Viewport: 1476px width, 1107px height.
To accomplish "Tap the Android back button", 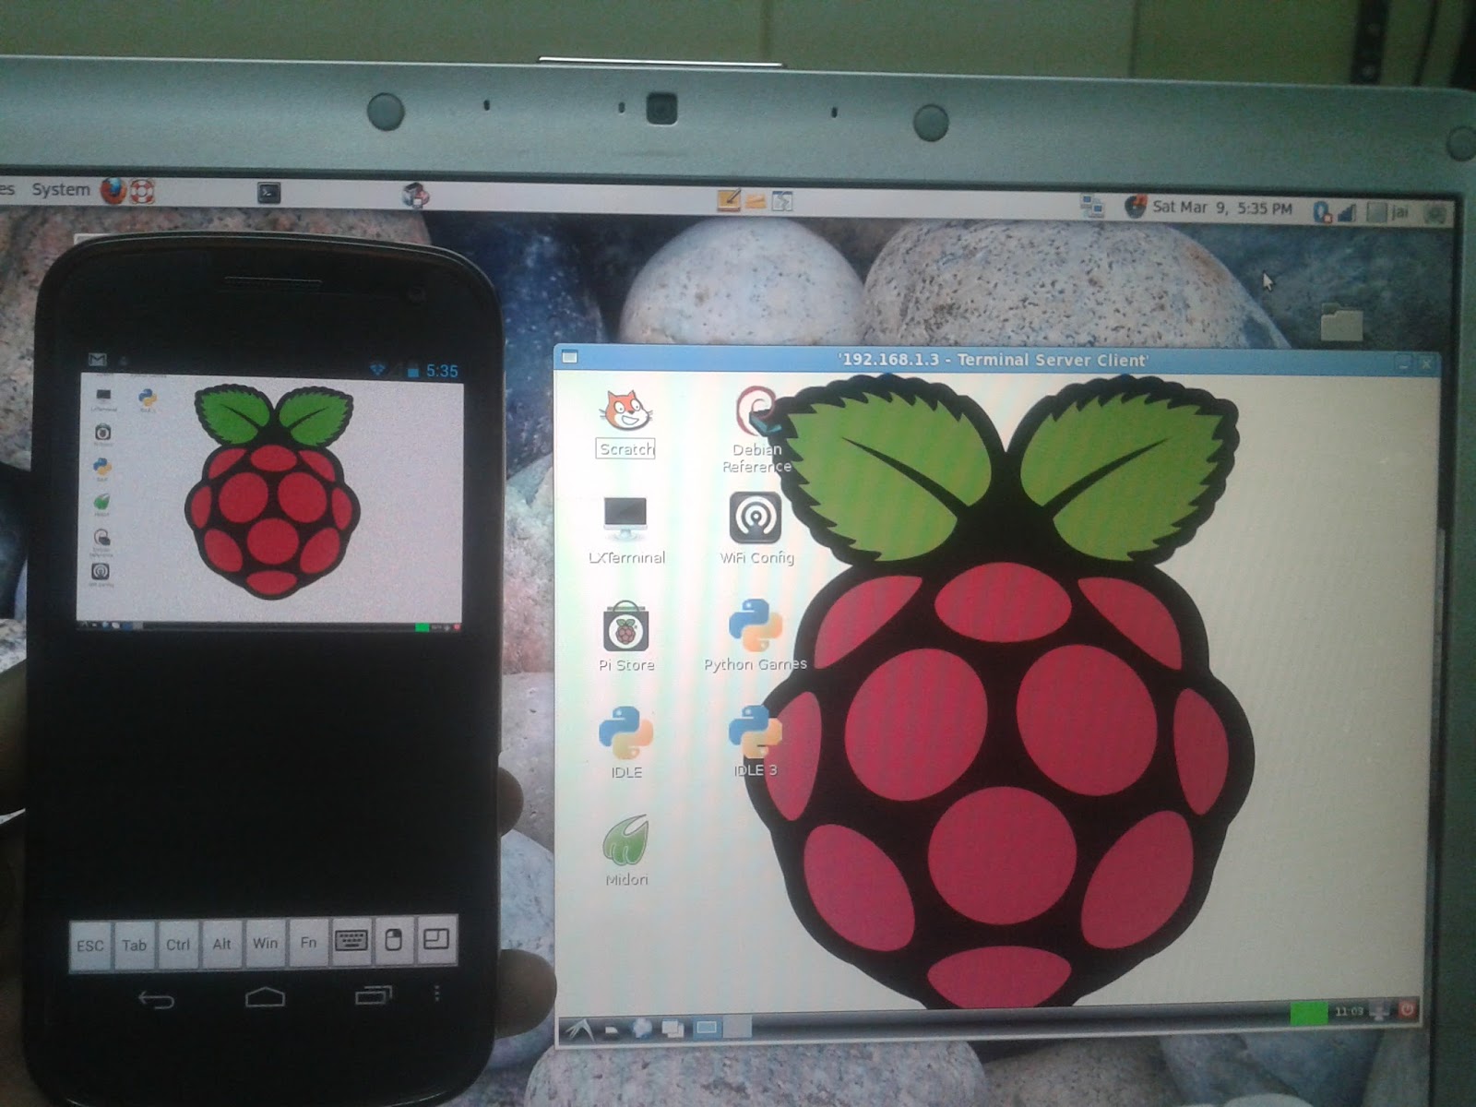I will click(156, 999).
